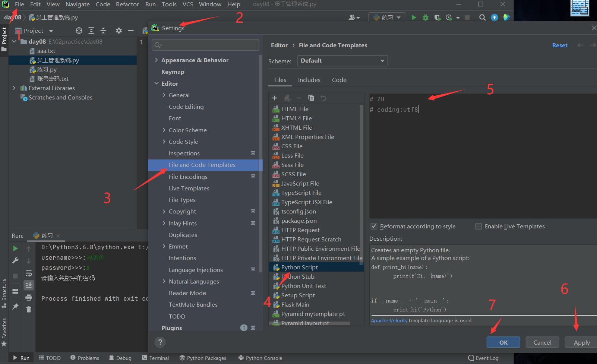Click Print icon in Run panel
The image size is (597, 364).
pos(29,297)
